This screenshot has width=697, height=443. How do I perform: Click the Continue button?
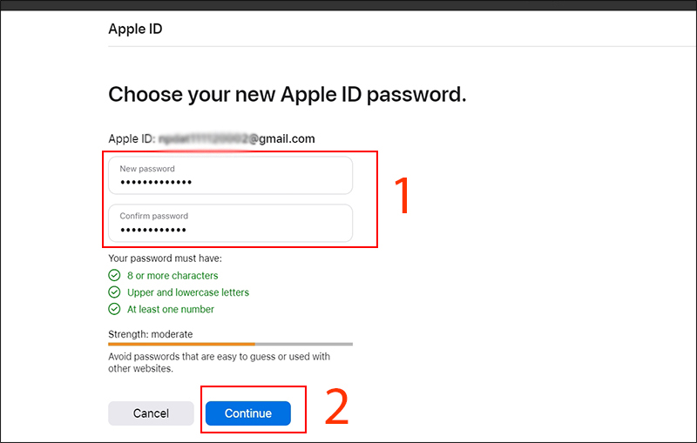pos(248,413)
